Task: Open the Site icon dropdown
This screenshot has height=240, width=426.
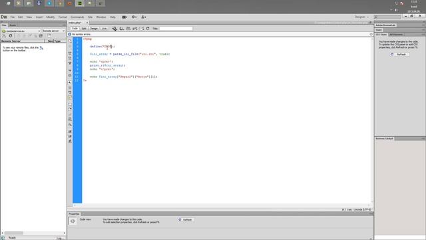Action: click(144, 17)
